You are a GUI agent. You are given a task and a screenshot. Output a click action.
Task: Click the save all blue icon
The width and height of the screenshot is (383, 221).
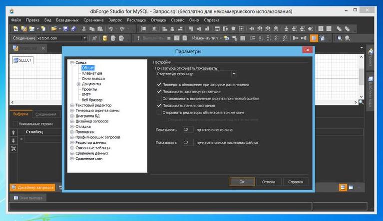pos(73,29)
